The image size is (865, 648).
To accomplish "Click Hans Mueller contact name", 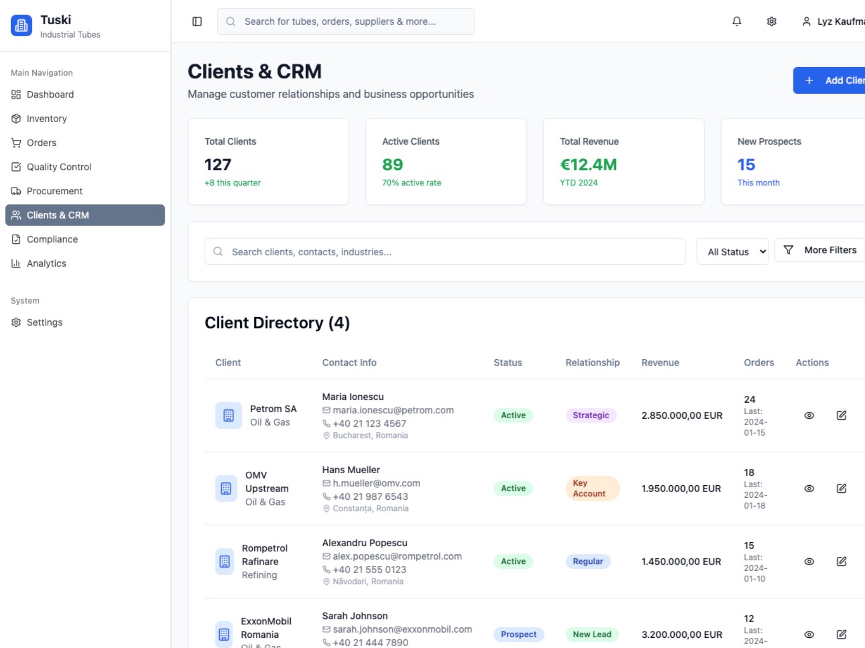I will pos(351,470).
